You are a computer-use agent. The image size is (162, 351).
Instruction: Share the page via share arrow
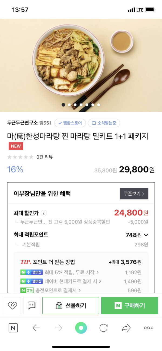coord(126,328)
